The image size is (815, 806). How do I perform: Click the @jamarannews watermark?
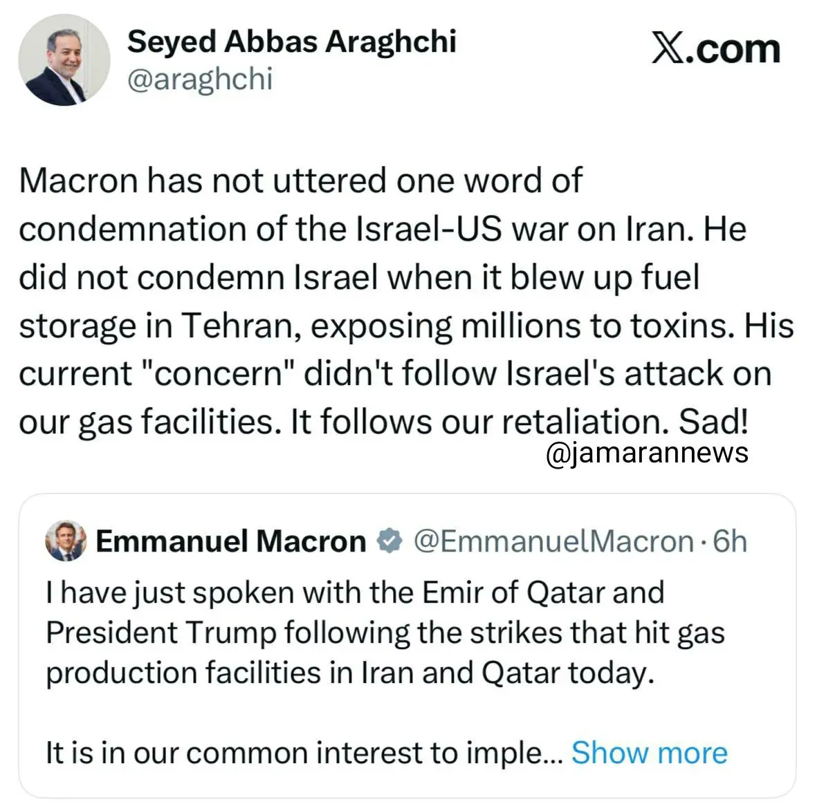tap(647, 453)
